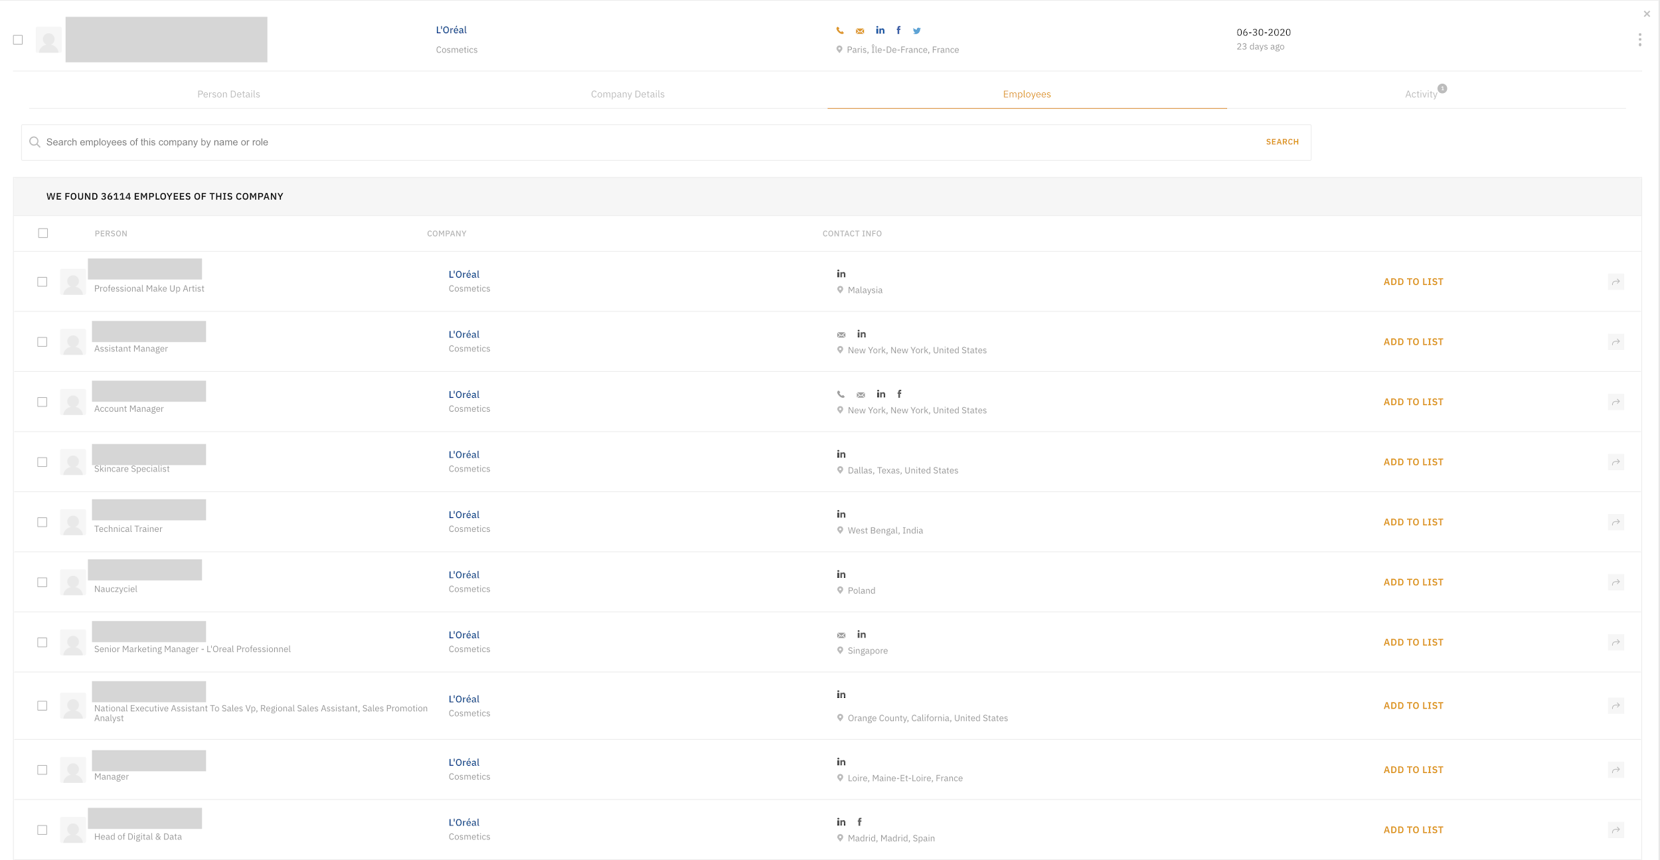This screenshot has height=860, width=1660.
Task: Click the 'Orange County, California, United States' location
Action: point(928,718)
